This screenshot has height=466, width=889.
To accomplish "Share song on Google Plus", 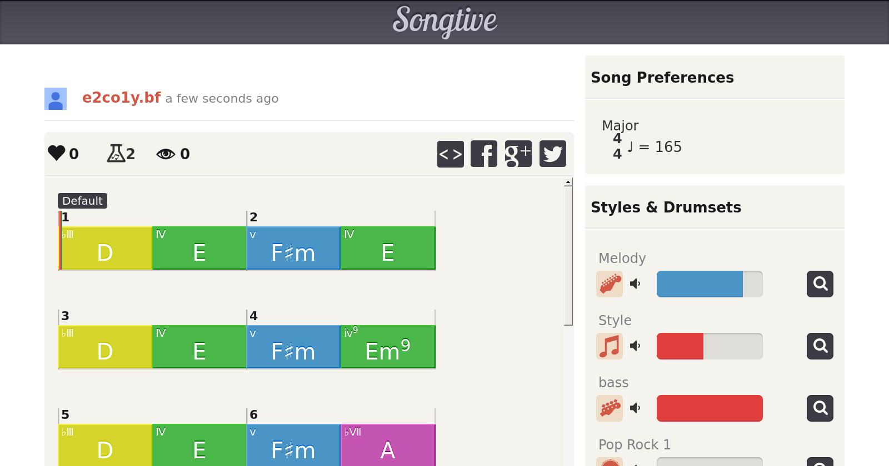I will click(518, 154).
